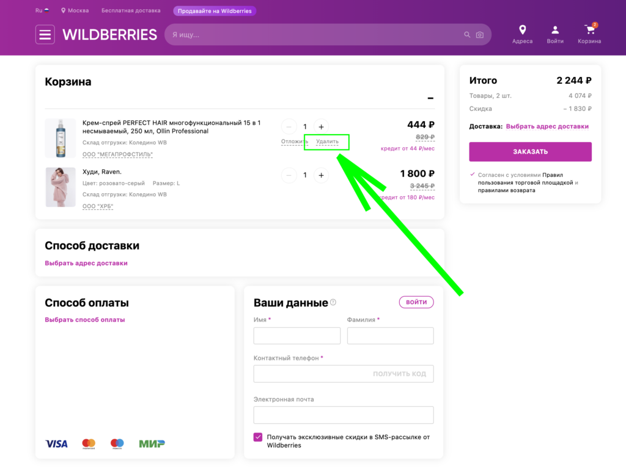Increase quantity of Крем-спрей PERFECT HAIR
The height and width of the screenshot is (474, 626).
point(321,127)
